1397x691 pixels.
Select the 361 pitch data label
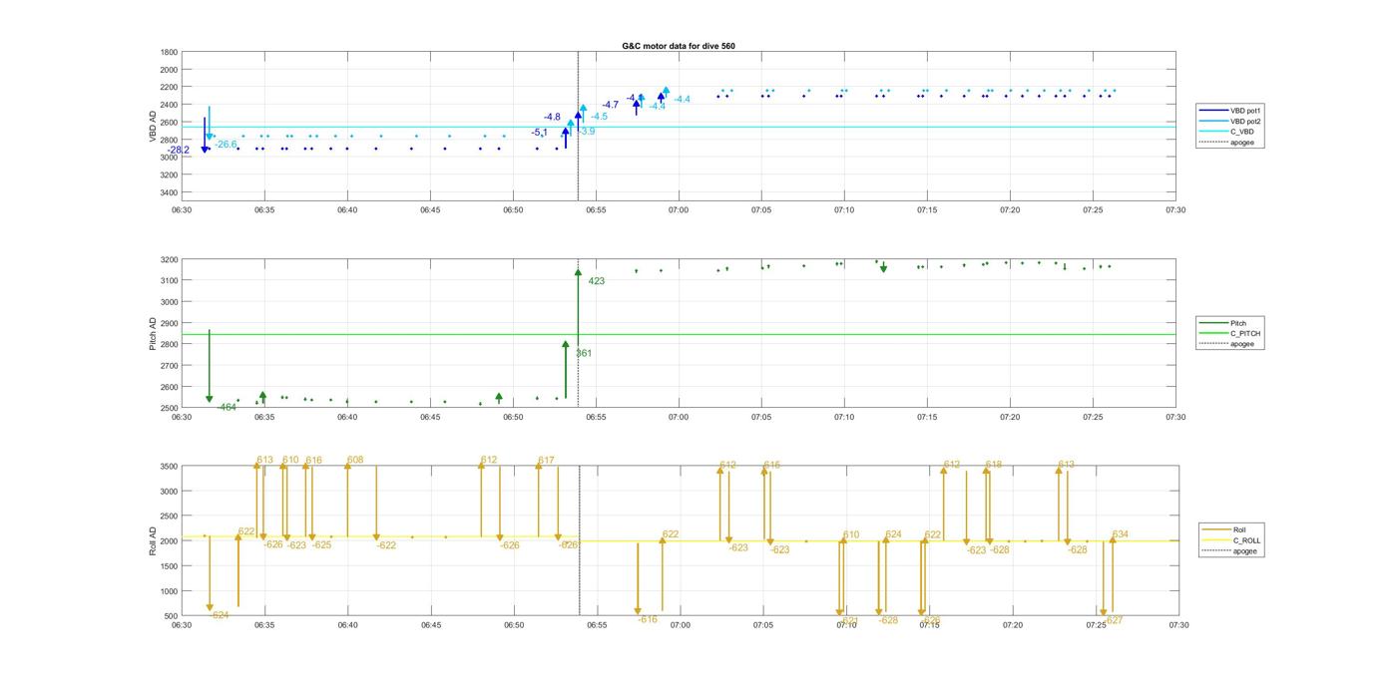point(584,353)
